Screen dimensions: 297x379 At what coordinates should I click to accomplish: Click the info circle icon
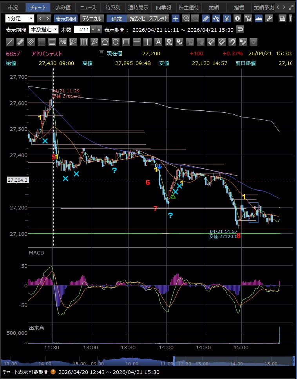pos(237,18)
